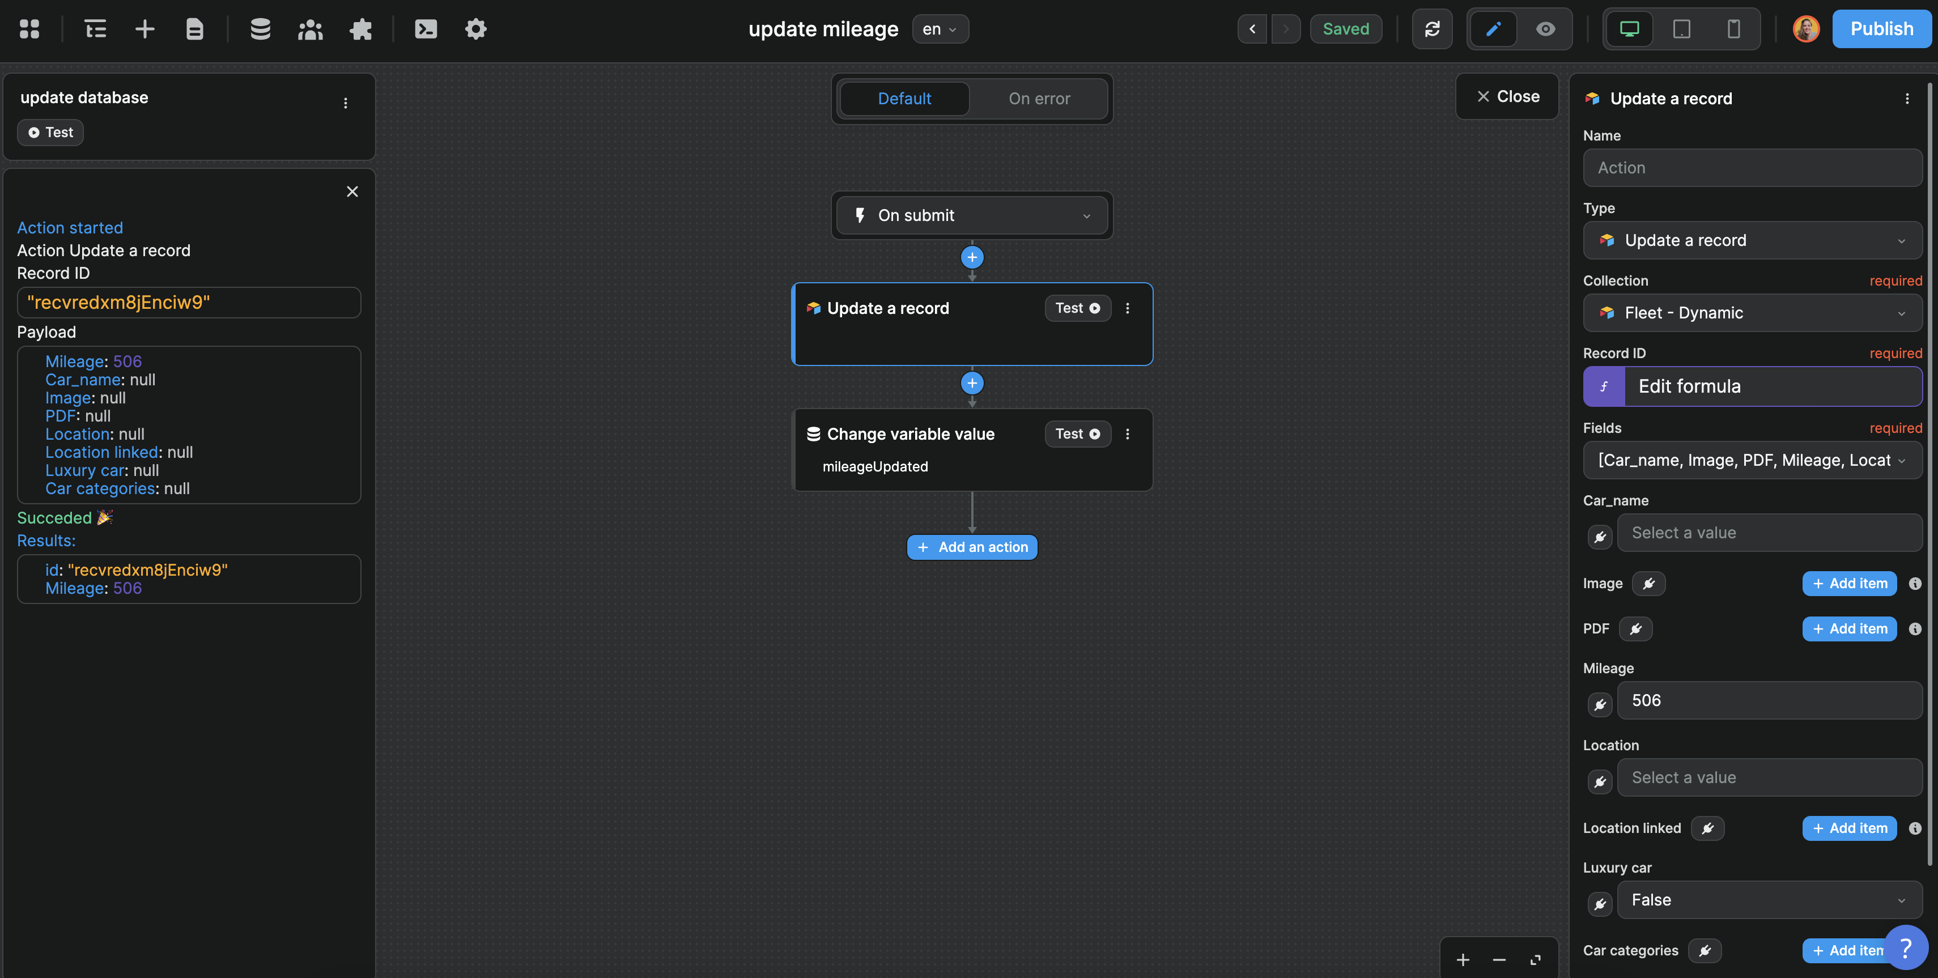Expand the On submit trigger dropdown
This screenshot has width=1938, height=978.
pyautogui.click(x=972, y=215)
